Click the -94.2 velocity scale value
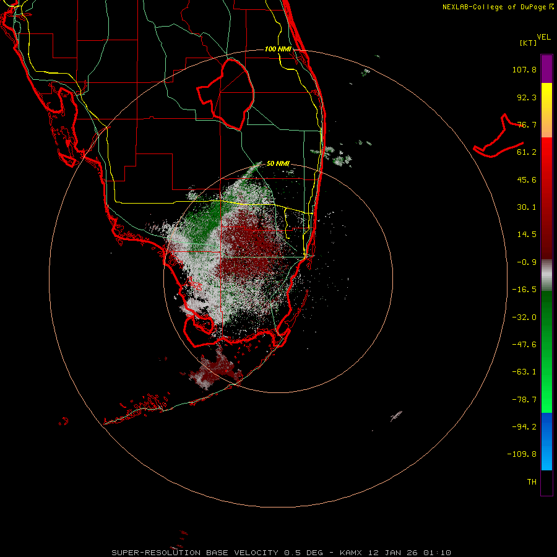This screenshot has height=557, width=557. (x=524, y=426)
